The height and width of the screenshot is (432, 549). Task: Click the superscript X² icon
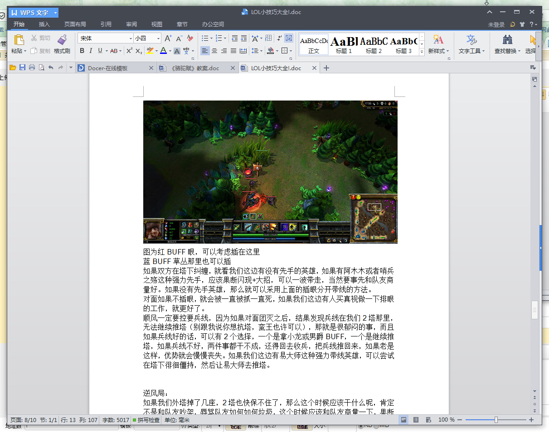(129, 51)
